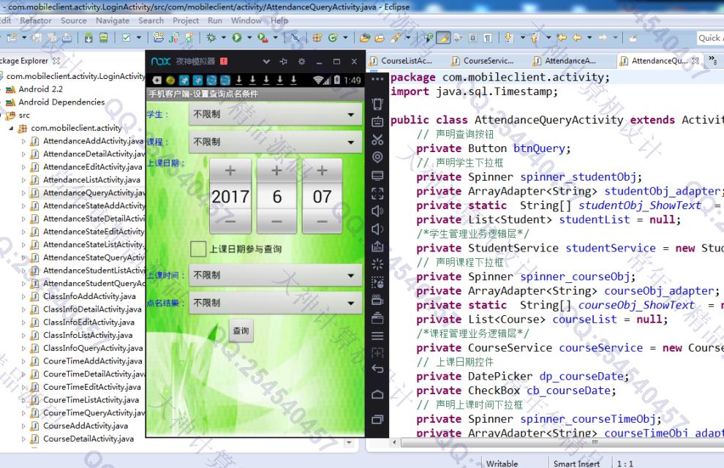Decrease the day 07 with minus button

[323, 222]
